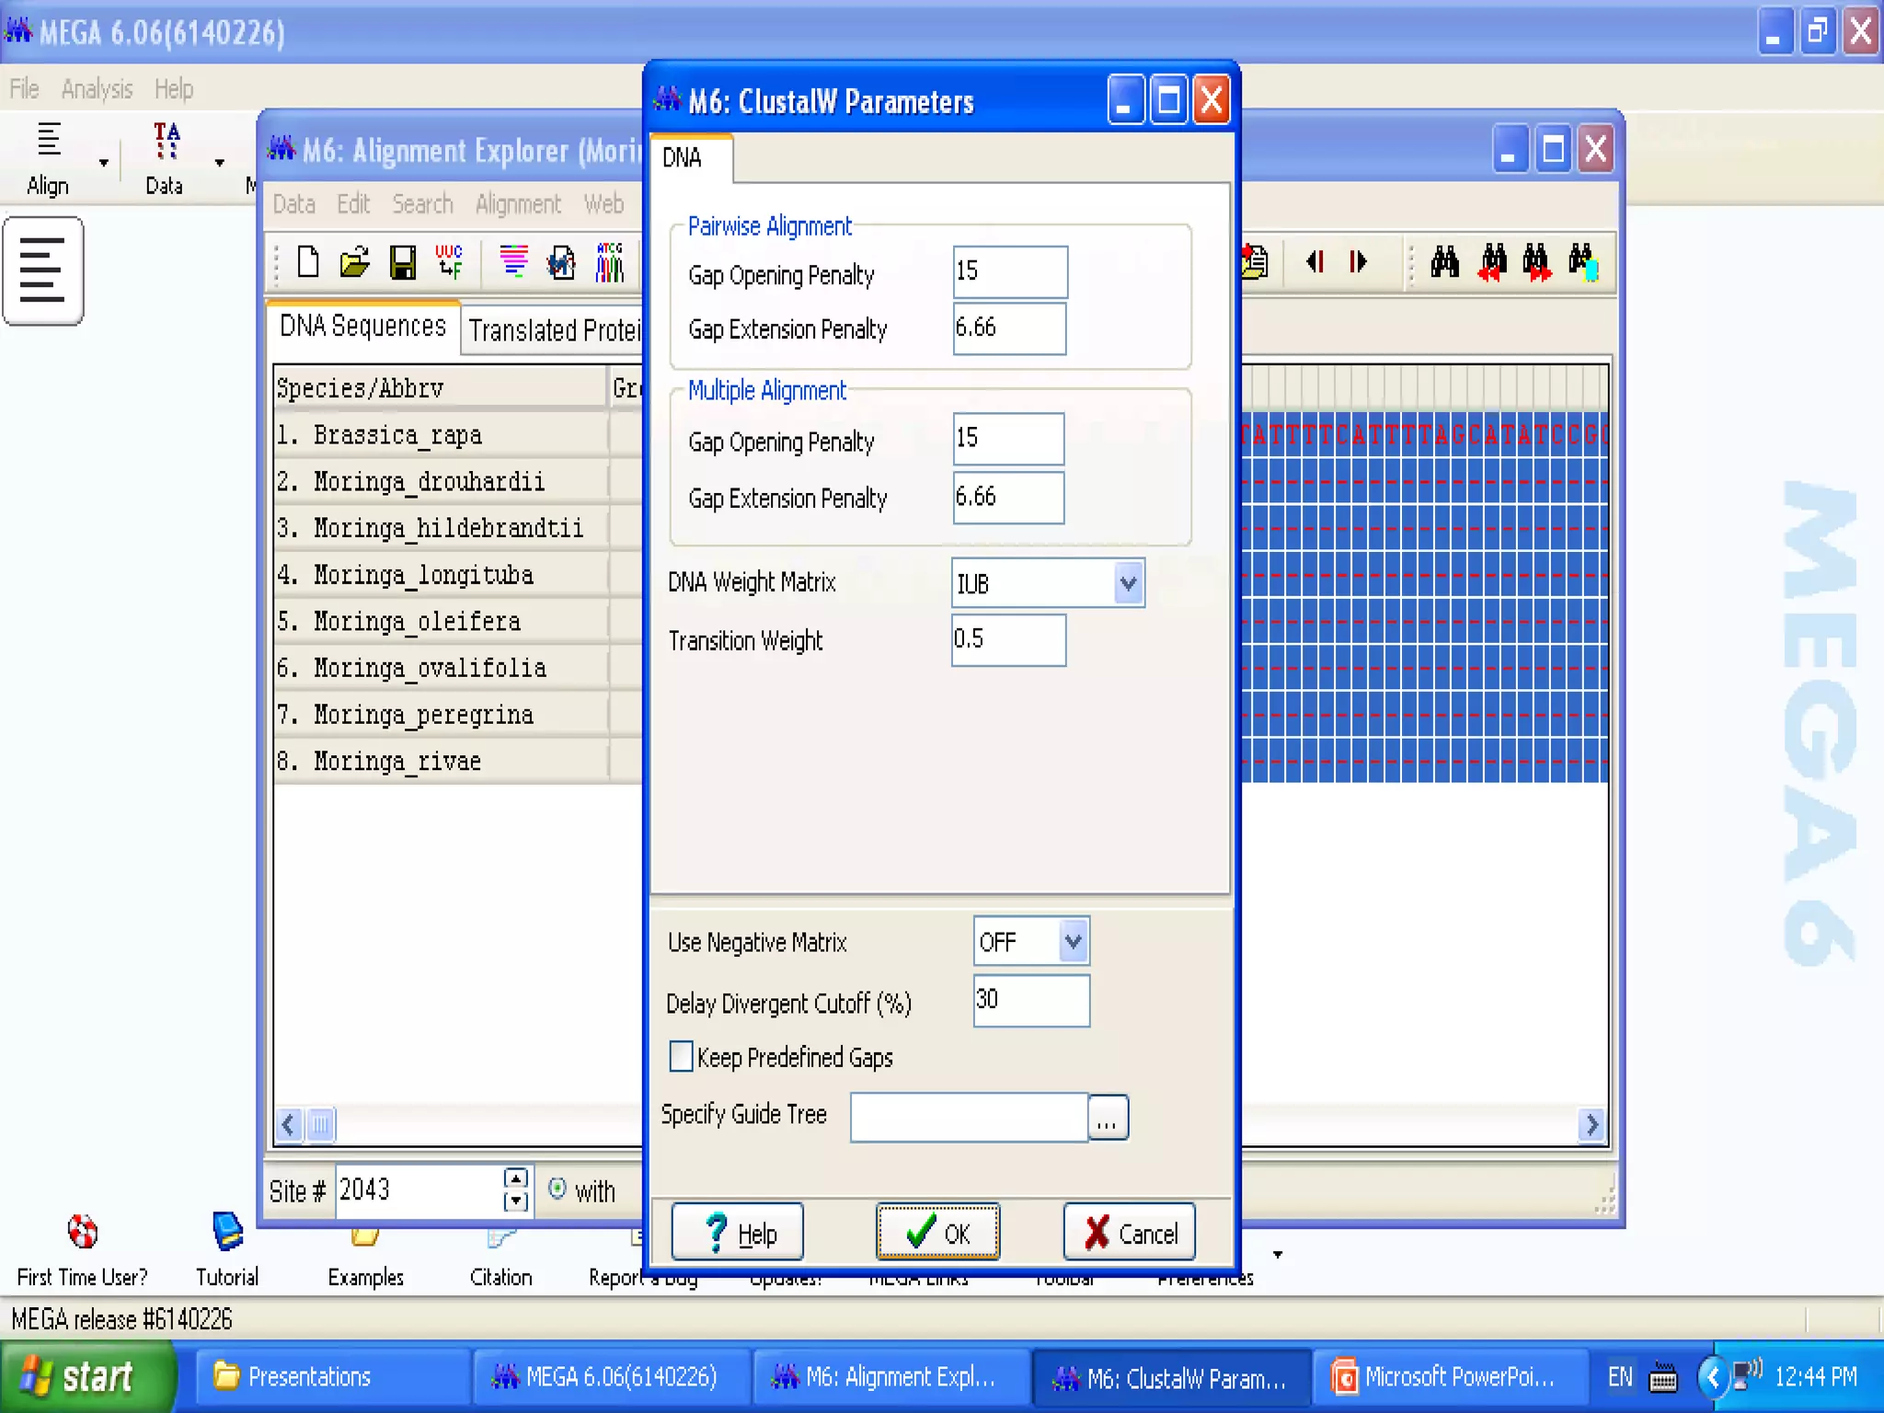Click the UUC translate icon

[449, 262]
